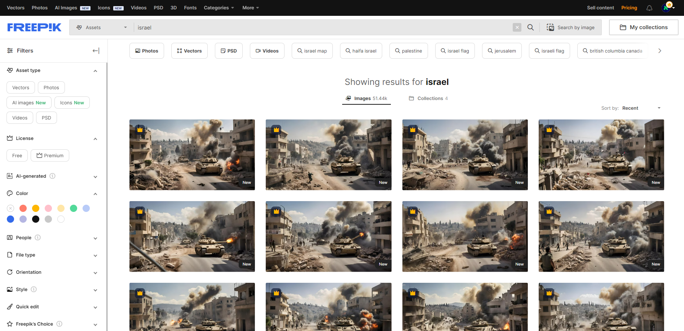Toggle the Free license filter
684x331 pixels.
point(17,155)
